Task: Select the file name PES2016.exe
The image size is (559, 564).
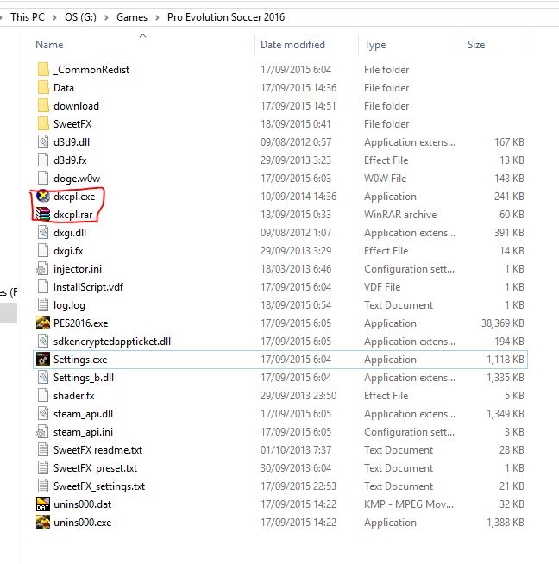Action: [x=80, y=323]
